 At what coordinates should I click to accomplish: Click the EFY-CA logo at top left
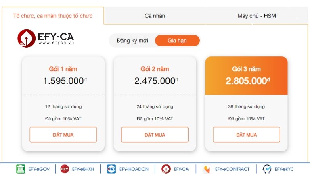[x=46, y=38]
